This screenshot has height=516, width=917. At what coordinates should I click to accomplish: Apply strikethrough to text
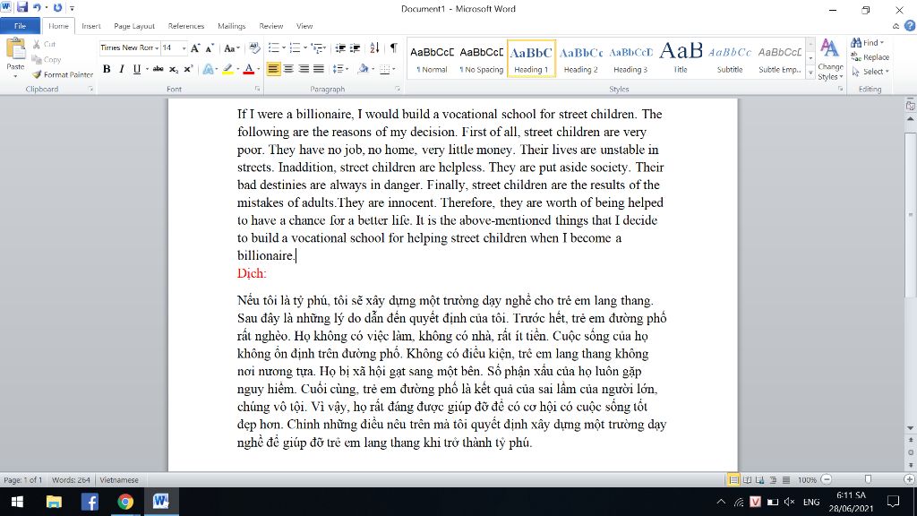point(158,69)
